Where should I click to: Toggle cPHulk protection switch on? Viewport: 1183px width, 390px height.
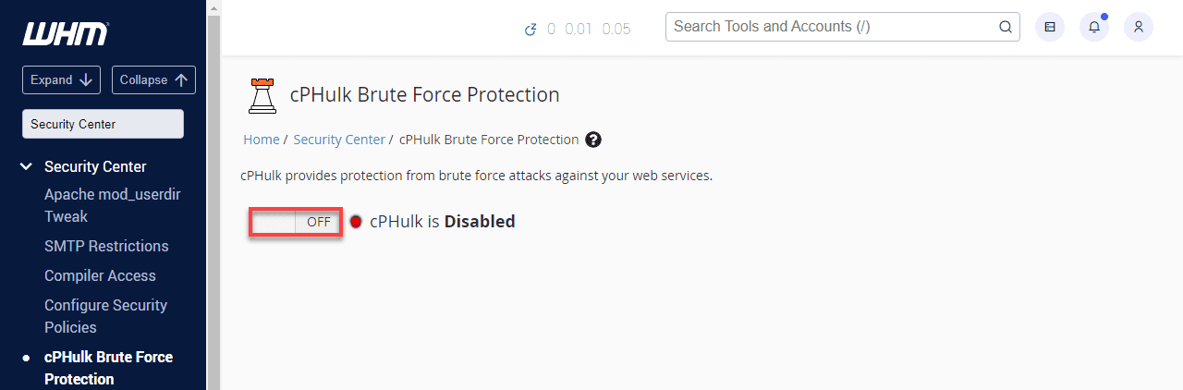(x=296, y=222)
